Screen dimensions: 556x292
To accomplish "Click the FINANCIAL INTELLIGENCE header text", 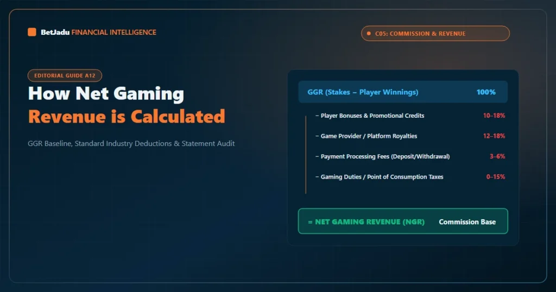I will tap(114, 32).
